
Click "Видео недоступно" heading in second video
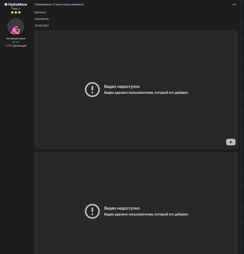(122, 208)
